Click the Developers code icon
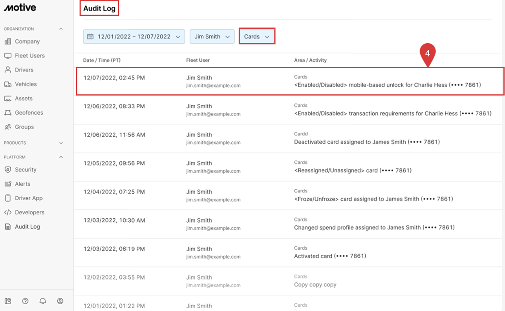 coord(8,212)
